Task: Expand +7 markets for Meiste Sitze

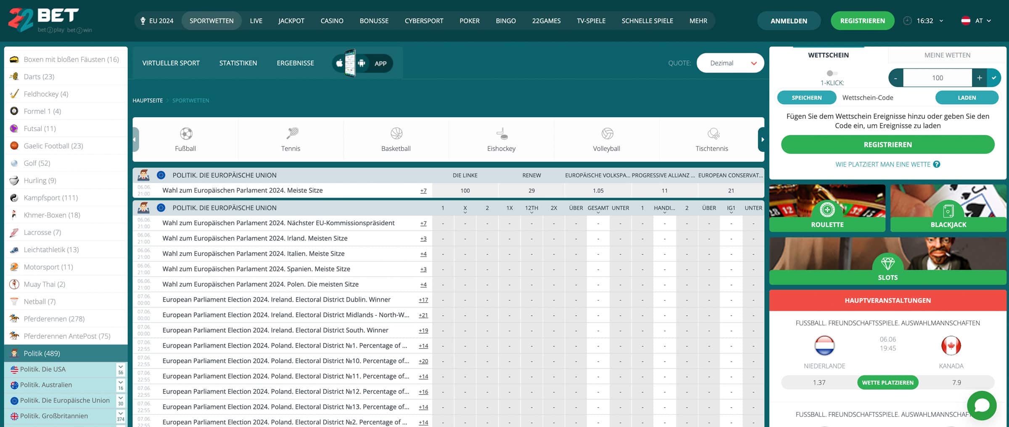Action: (423, 191)
